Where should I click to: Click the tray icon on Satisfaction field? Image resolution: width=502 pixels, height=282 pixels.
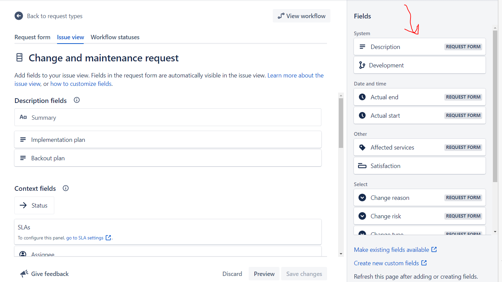362,165
